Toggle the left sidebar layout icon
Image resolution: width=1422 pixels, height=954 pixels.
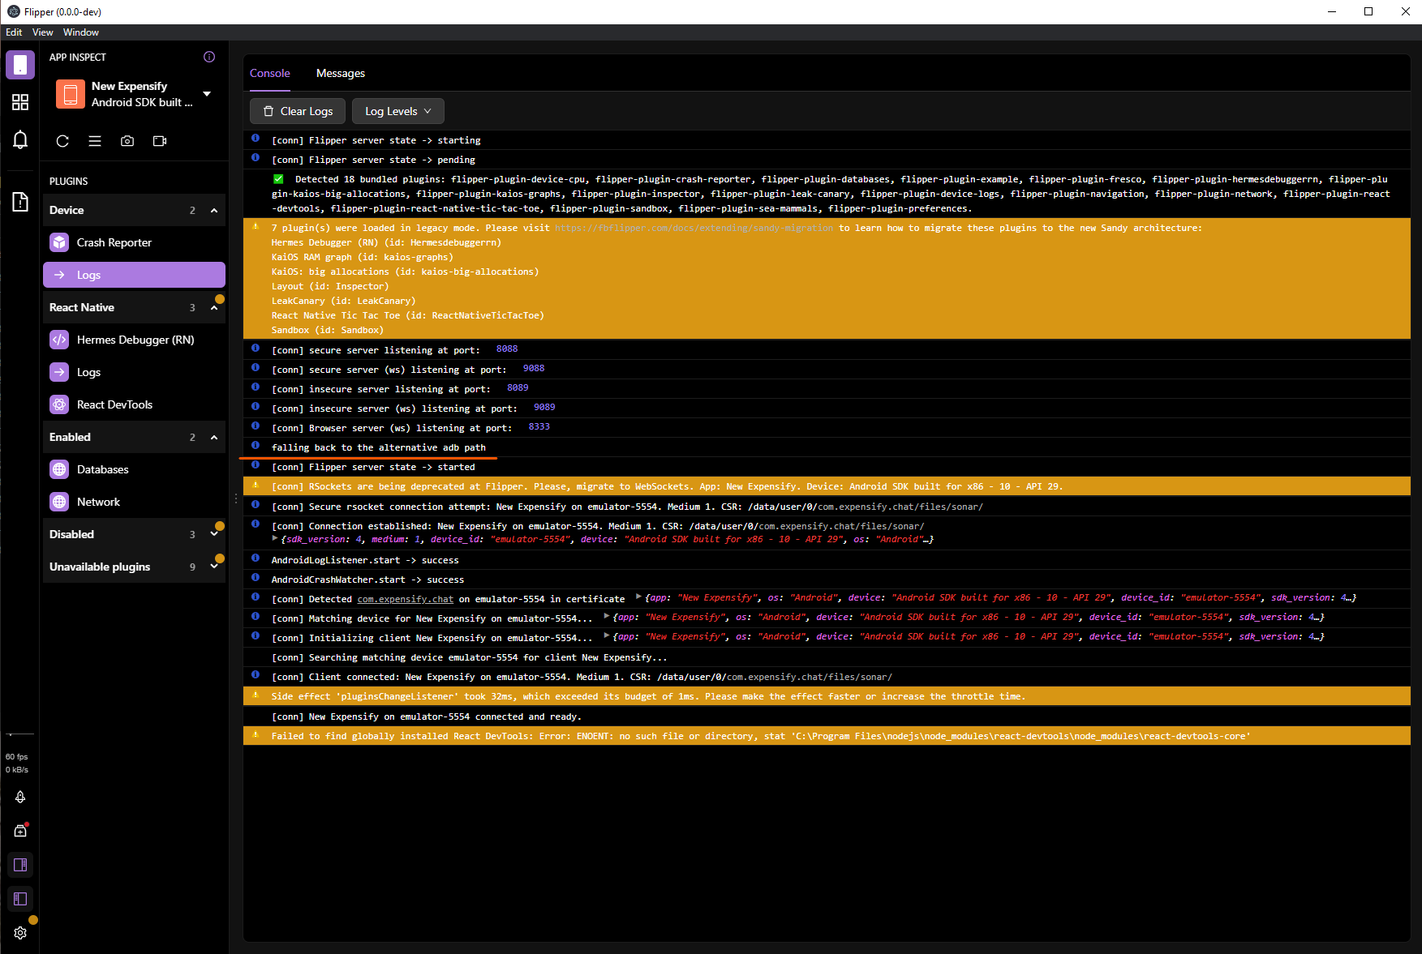coord(20,899)
